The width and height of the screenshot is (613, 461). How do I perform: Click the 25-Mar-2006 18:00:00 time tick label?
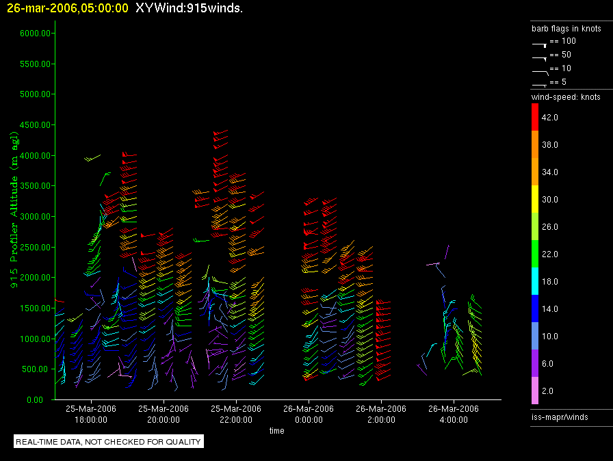[90, 414]
